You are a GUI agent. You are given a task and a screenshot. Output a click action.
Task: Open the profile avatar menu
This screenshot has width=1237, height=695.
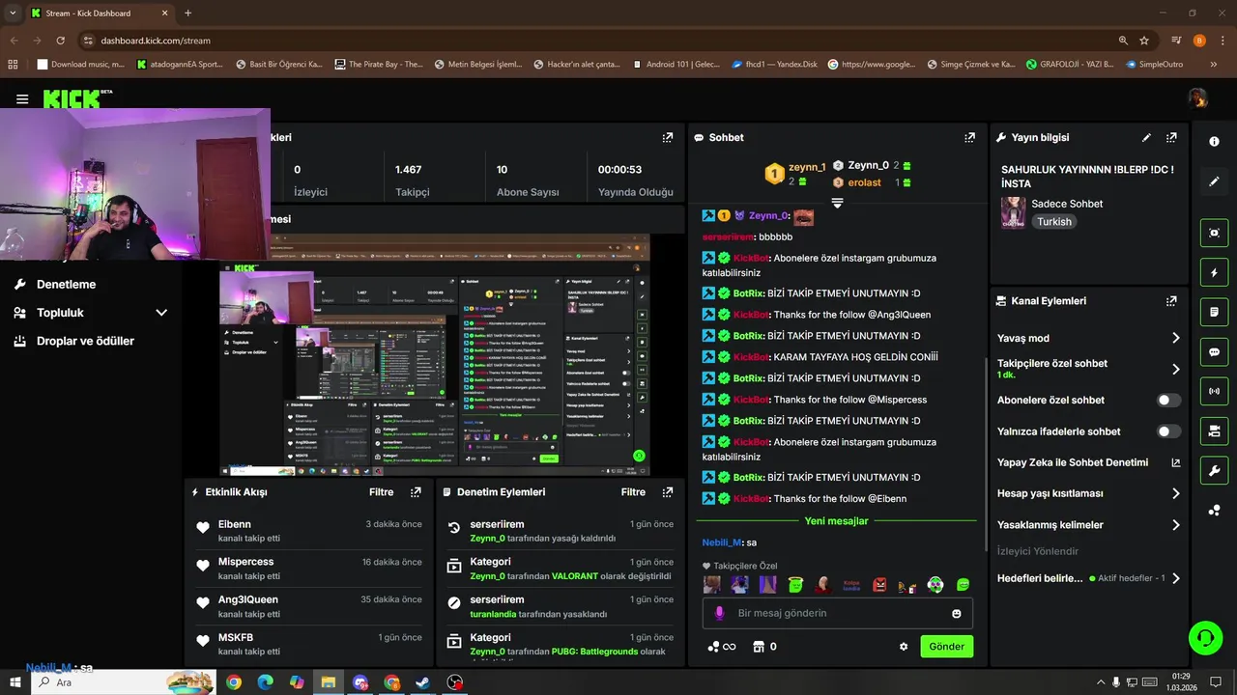(x=1197, y=98)
